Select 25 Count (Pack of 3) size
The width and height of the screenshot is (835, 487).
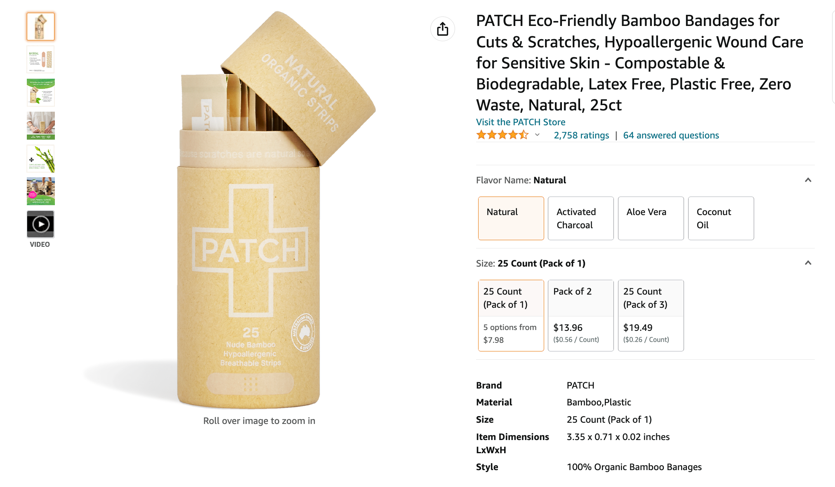[x=651, y=316]
